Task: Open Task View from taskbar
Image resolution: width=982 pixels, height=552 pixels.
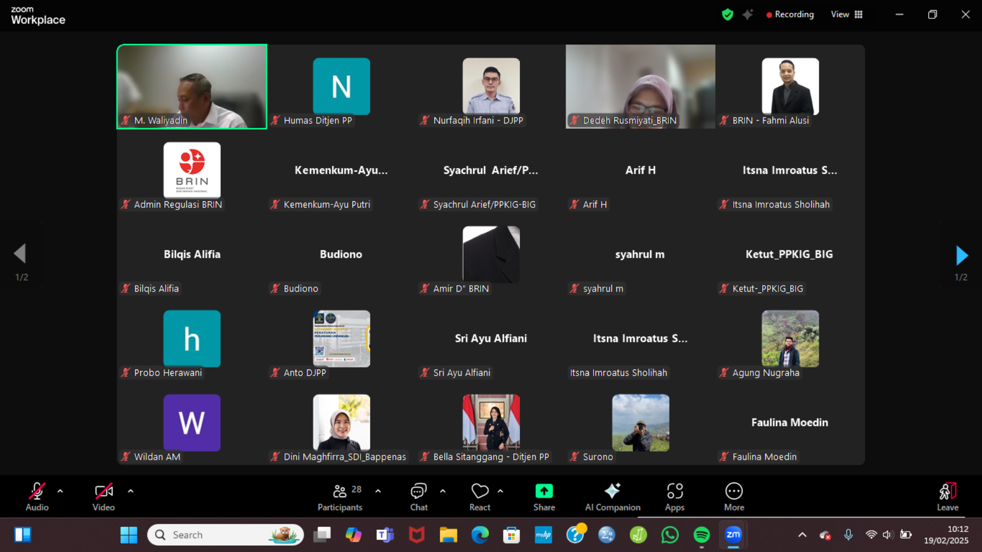Action: tap(322, 535)
